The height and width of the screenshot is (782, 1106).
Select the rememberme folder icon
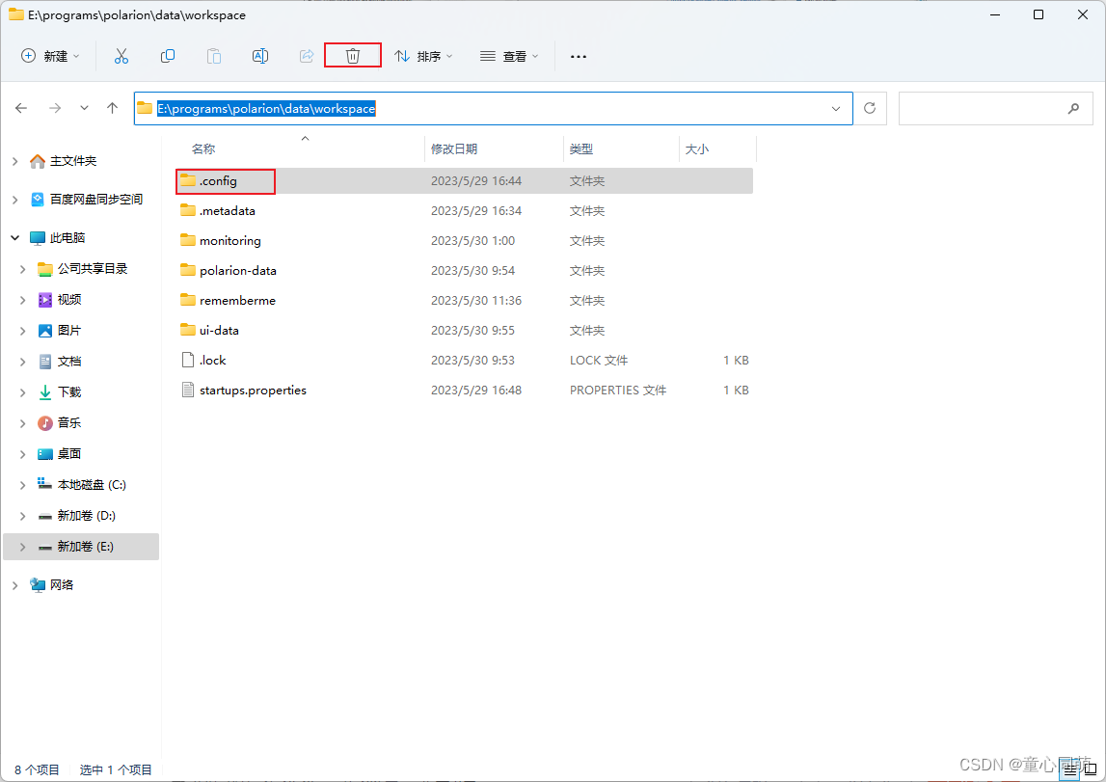tap(188, 301)
